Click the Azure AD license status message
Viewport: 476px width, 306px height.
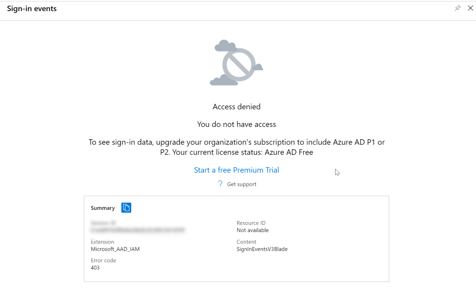click(x=236, y=147)
